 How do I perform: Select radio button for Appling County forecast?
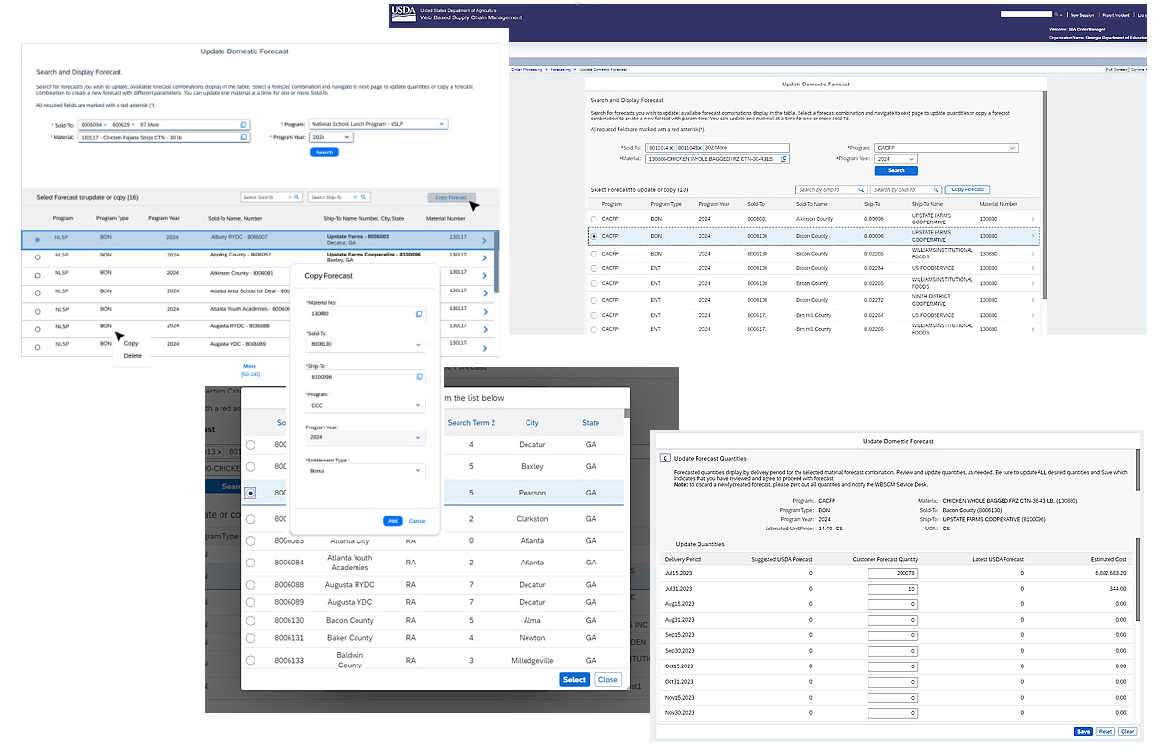tap(37, 257)
